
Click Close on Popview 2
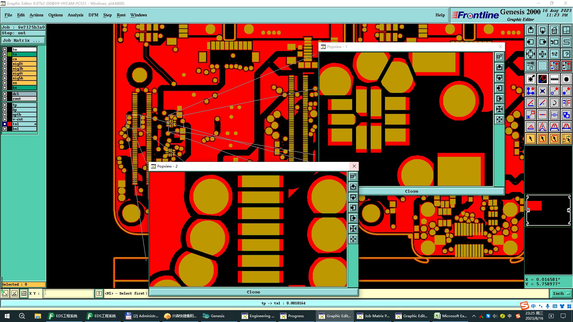[x=253, y=292]
